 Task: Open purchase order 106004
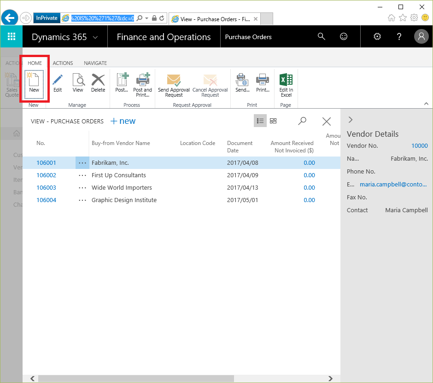pos(46,200)
